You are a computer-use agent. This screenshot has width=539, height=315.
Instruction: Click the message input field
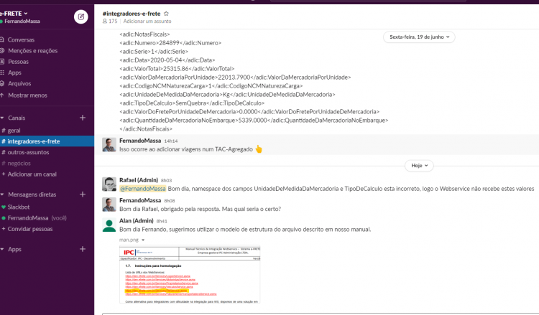[321, 314]
